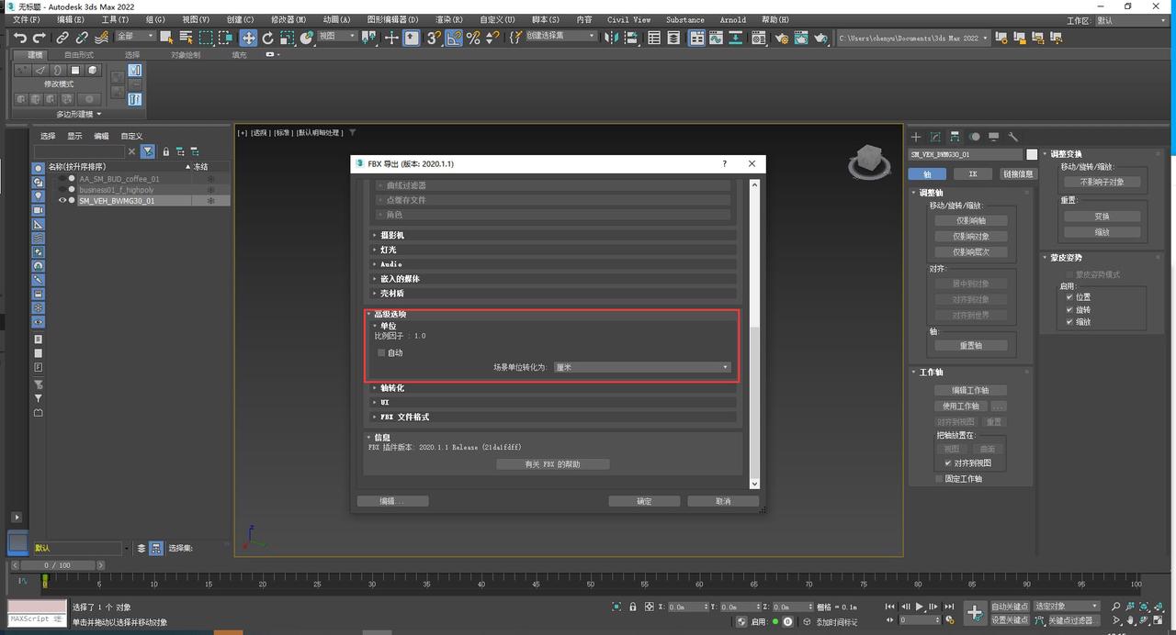Open the Layer Explorer icon
The height and width of the screenshot is (635, 1176).
(x=674, y=38)
